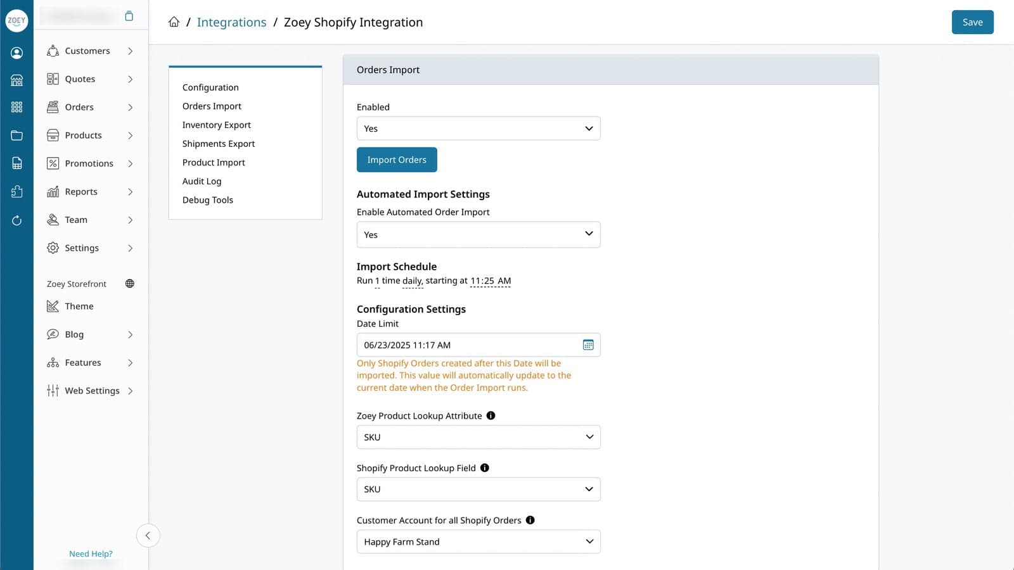Click the Import Orders button
This screenshot has width=1014, height=570.
point(397,160)
